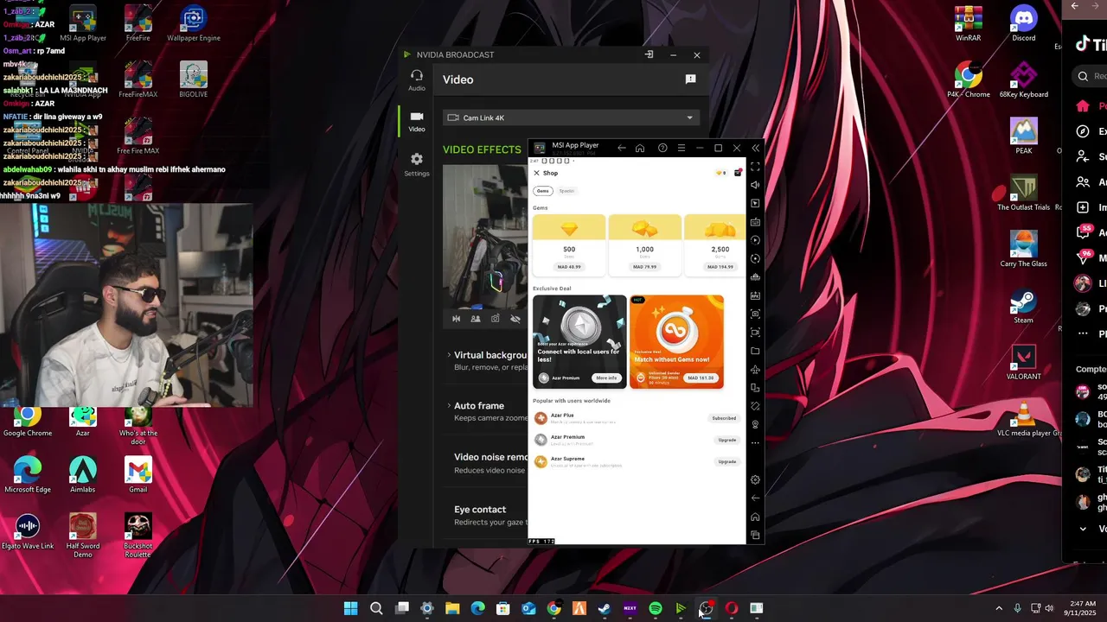Click the Android home icon at sidebar bottom

(x=755, y=517)
